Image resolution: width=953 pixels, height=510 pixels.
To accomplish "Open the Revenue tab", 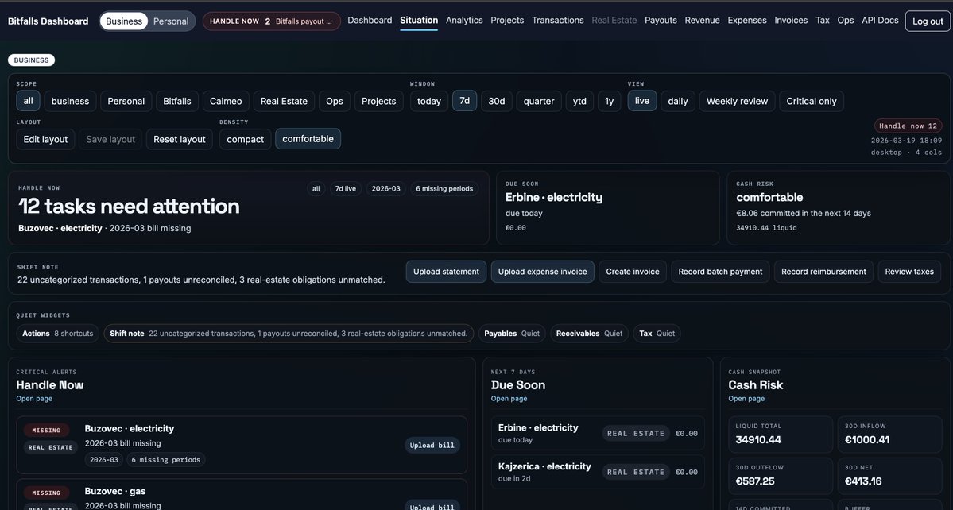I will (702, 20).
